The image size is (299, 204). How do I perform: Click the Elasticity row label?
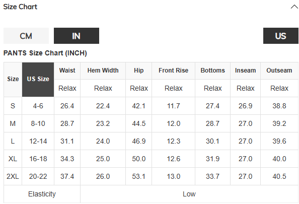(42, 194)
